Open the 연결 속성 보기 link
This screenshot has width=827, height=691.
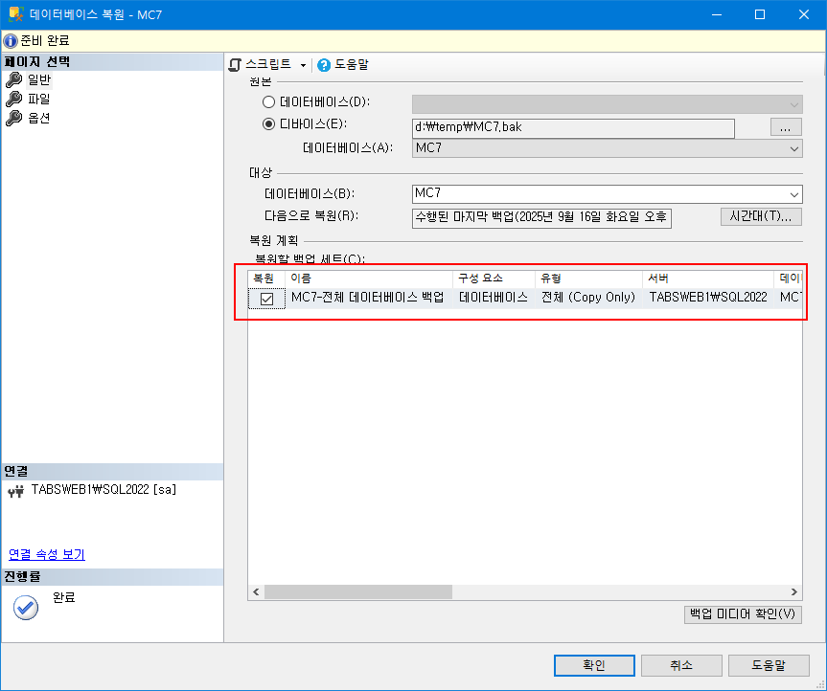[x=44, y=553]
